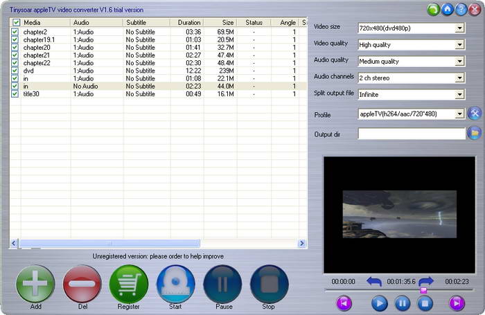Open the Audio channels dropdown

tap(459, 78)
